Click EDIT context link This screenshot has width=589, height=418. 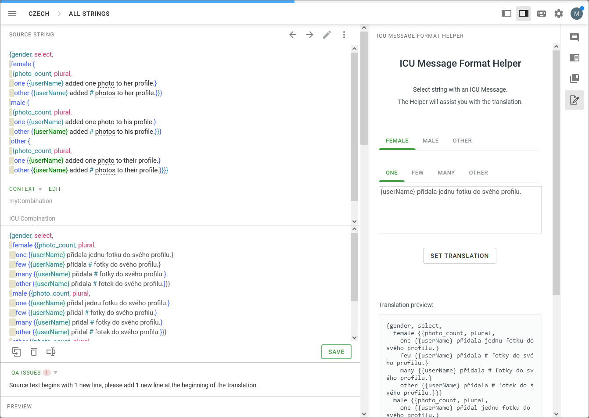55,189
